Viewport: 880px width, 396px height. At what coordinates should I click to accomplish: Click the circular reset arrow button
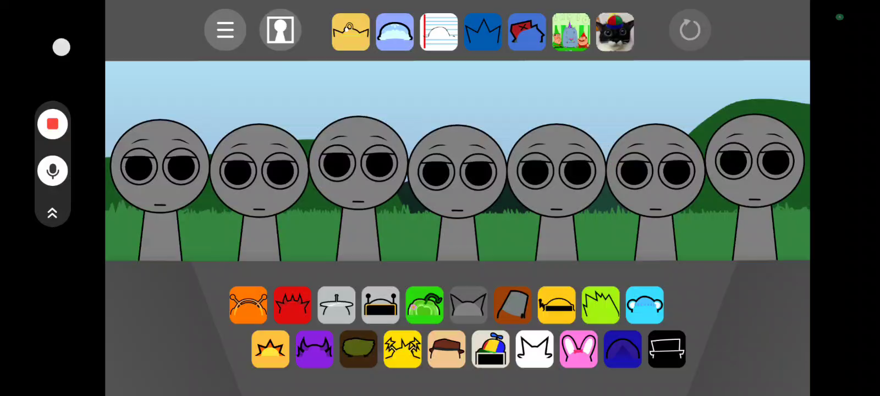(690, 30)
